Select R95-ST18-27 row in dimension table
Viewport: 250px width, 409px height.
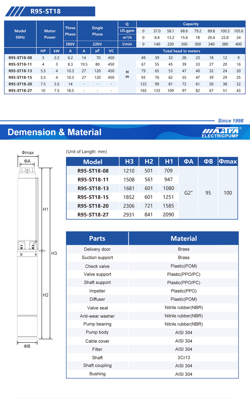pyautogui.click(x=93, y=215)
